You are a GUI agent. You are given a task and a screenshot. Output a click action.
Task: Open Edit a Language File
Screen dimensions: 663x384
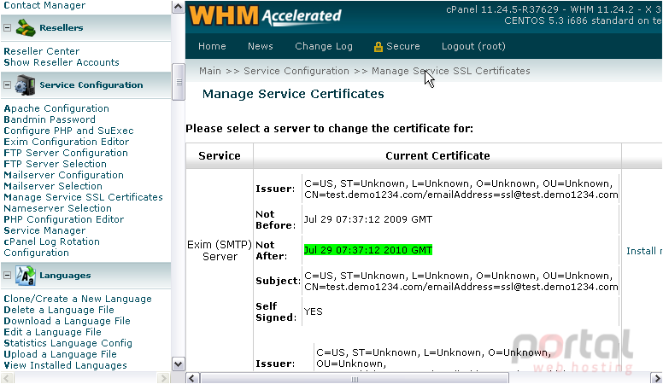[x=52, y=332]
